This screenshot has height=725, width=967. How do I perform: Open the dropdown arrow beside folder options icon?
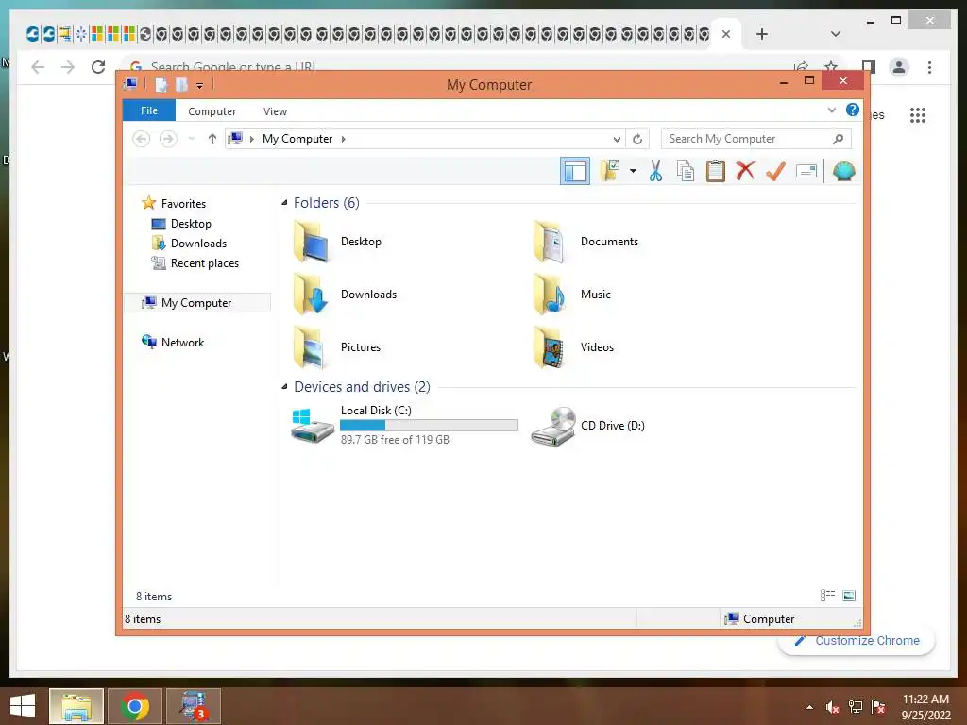click(x=633, y=171)
